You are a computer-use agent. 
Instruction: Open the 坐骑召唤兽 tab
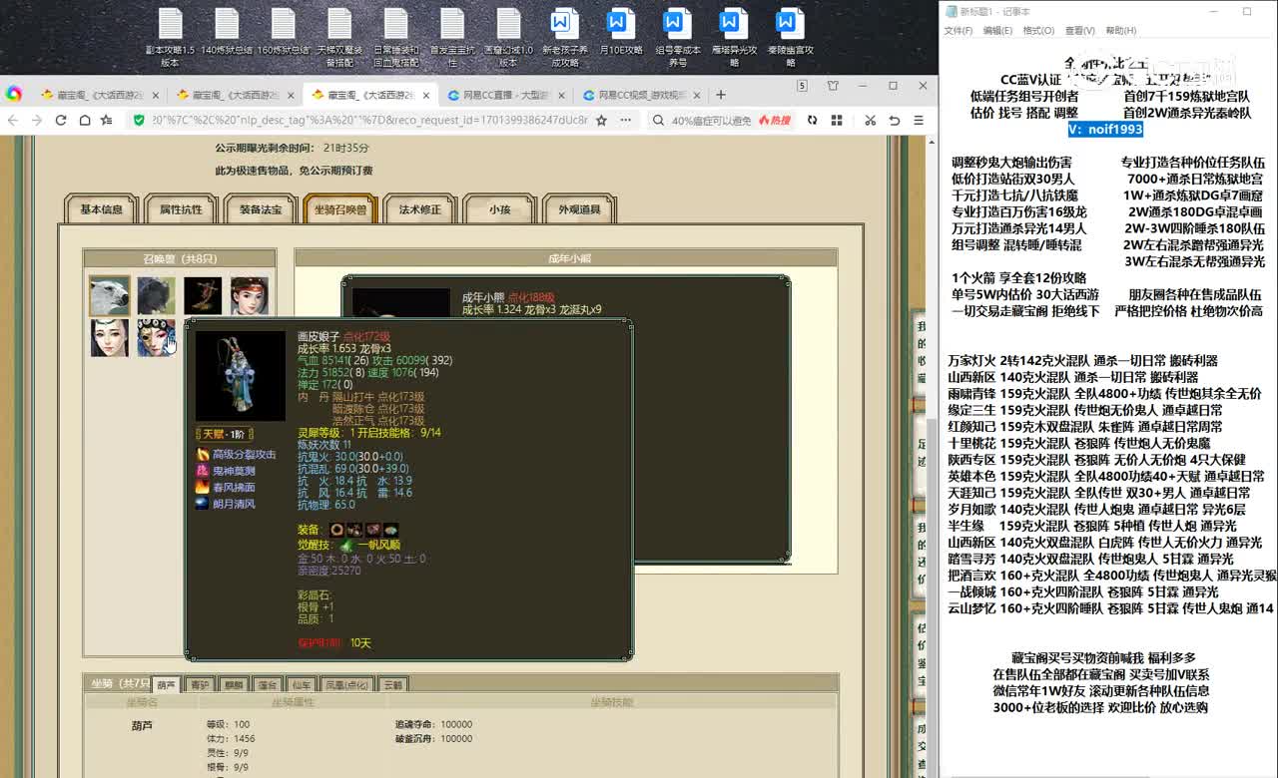(340, 209)
